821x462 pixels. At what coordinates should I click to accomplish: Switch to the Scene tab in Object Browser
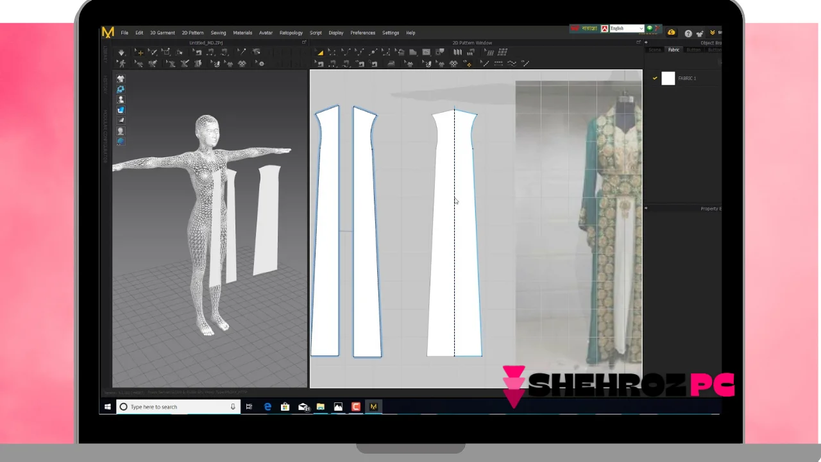655,49
